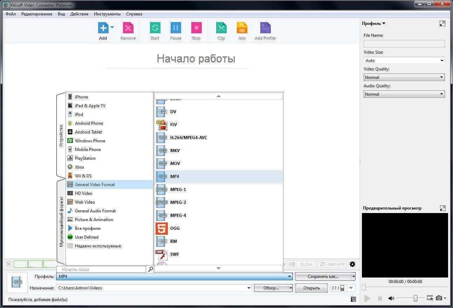Open the Справка menu

pyautogui.click(x=134, y=14)
